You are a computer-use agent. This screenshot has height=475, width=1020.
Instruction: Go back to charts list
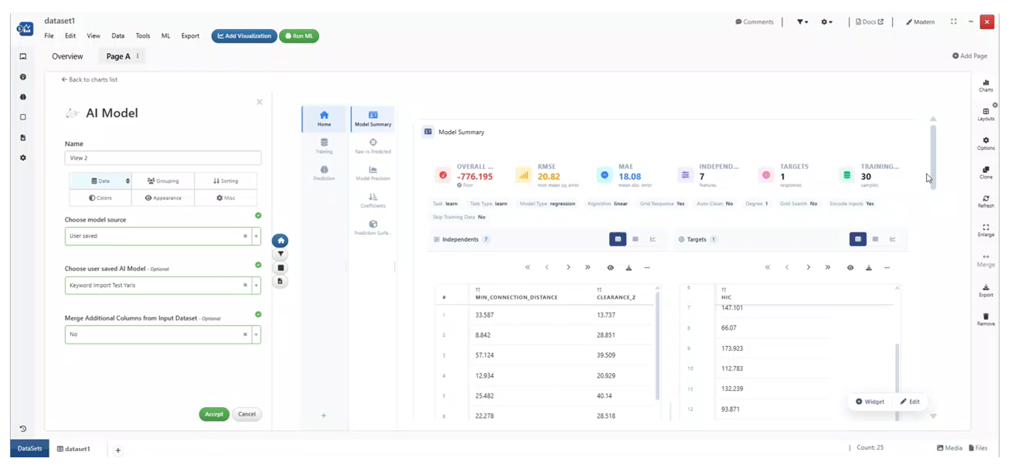click(89, 80)
